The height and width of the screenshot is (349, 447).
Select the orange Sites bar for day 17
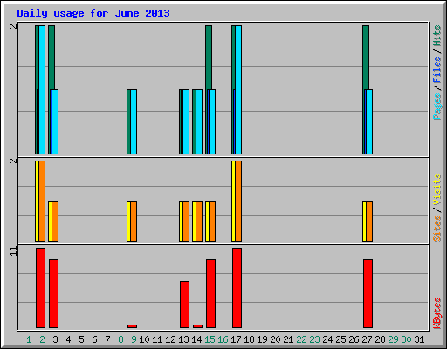point(238,201)
